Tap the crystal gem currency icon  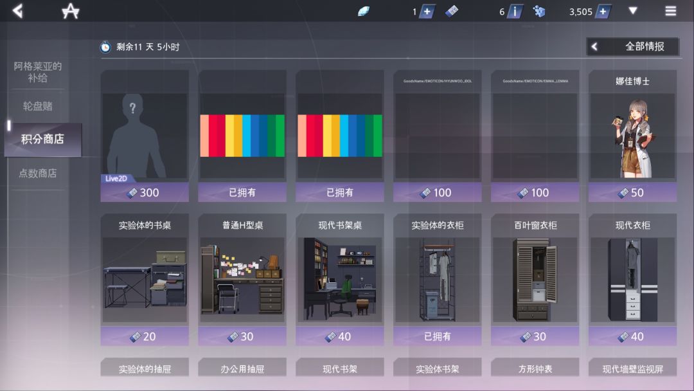coord(363,11)
